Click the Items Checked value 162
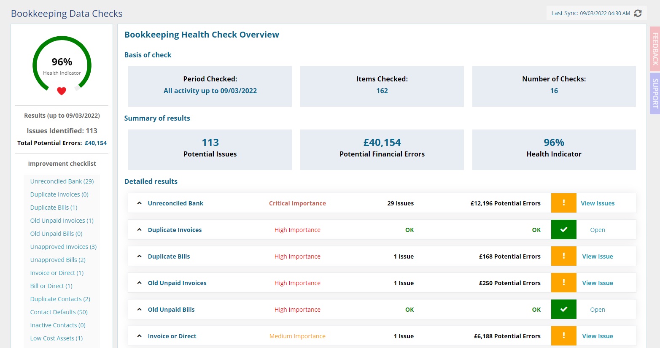Image resolution: width=660 pixels, height=348 pixels. (x=382, y=91)
